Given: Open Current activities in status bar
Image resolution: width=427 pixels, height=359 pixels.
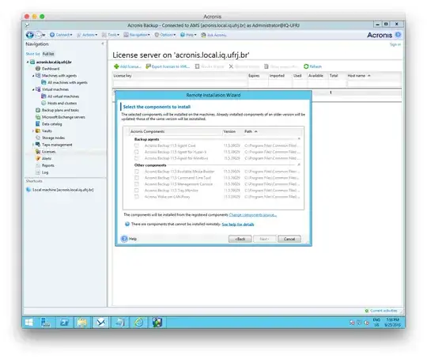Looking at the screenshot, I should (381, 311).
